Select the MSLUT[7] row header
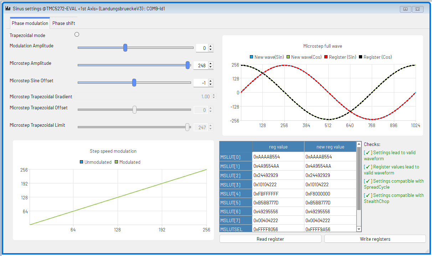The width and height of the screenshot is (432, 256). pyautogui.click(x=236, y=220)
